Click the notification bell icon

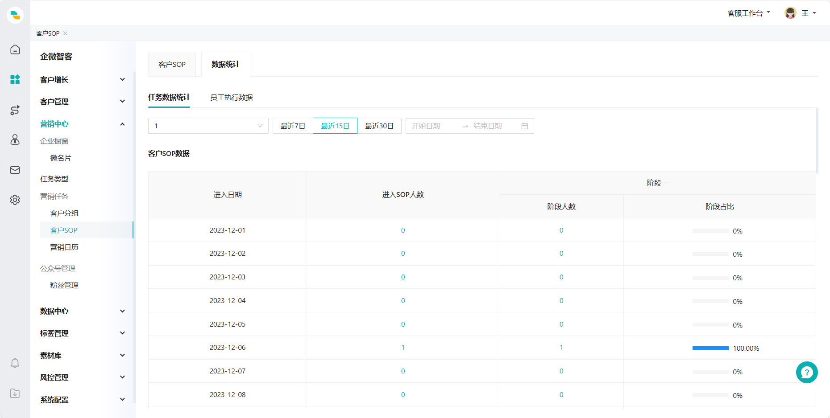(15, 363)
